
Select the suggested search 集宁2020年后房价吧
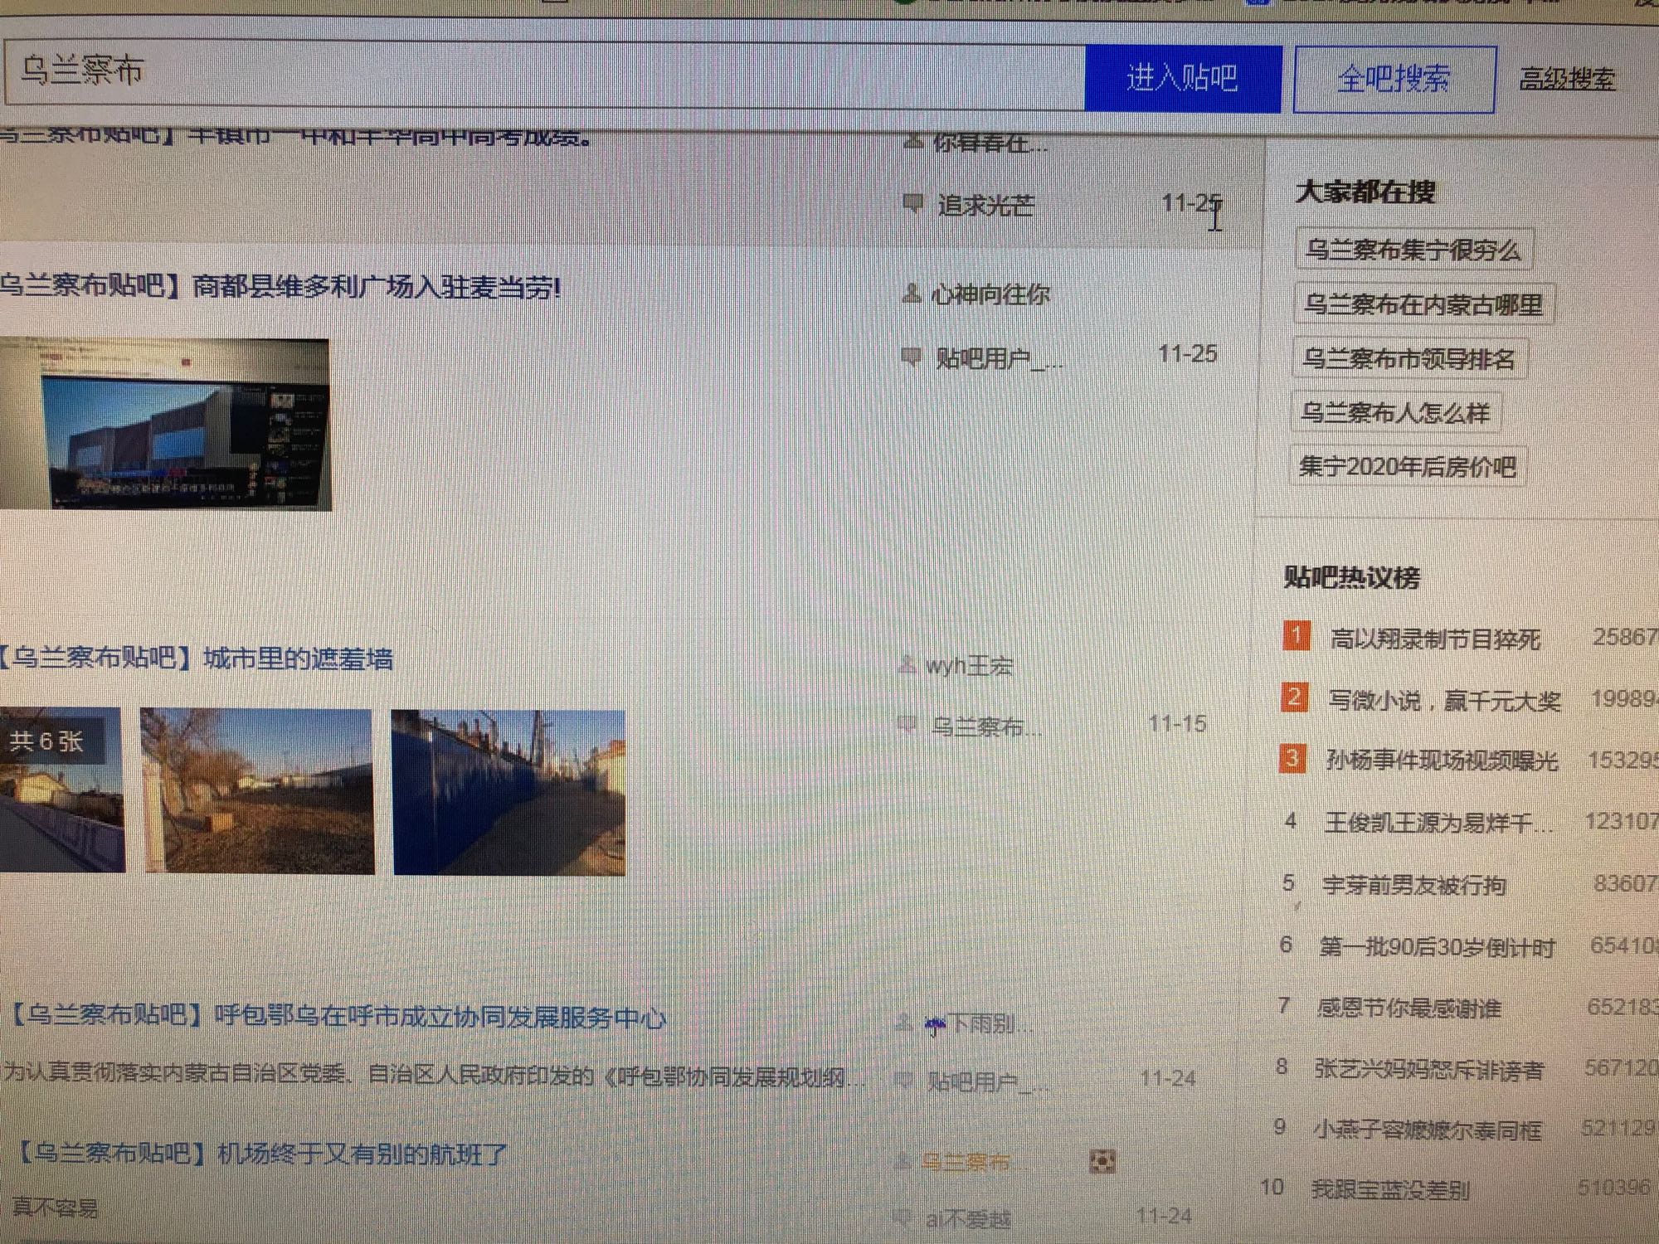(1407, 467)
